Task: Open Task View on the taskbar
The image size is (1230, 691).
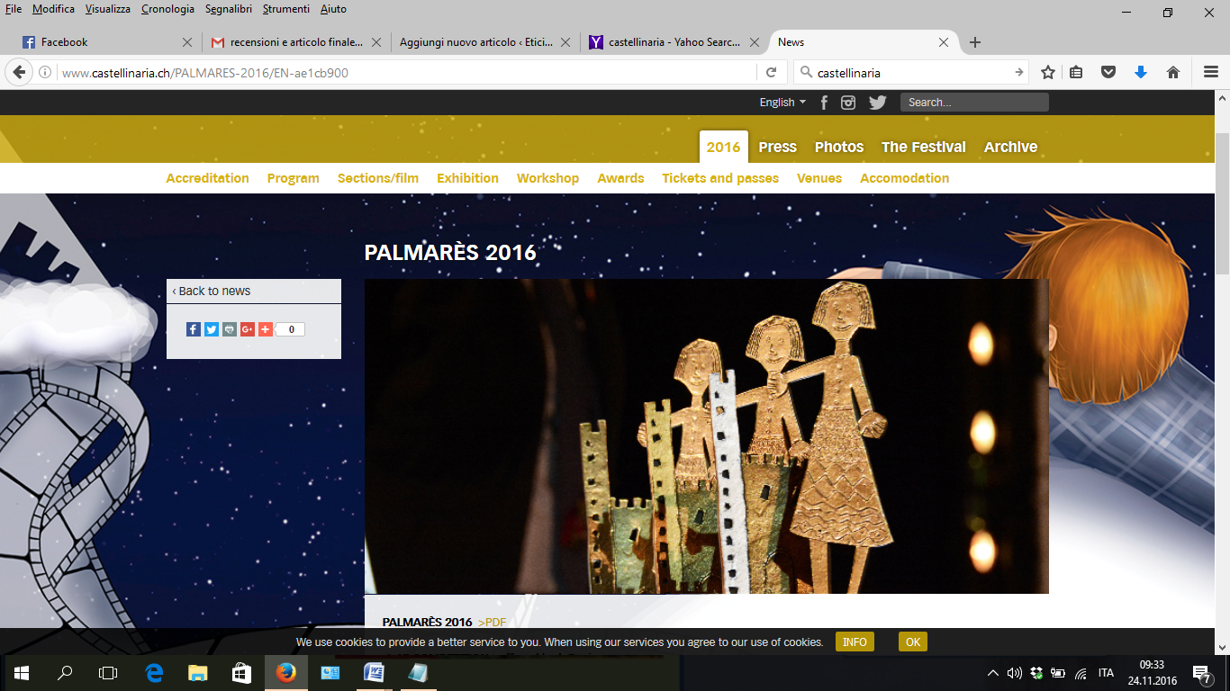Action: tap(108, 672)
